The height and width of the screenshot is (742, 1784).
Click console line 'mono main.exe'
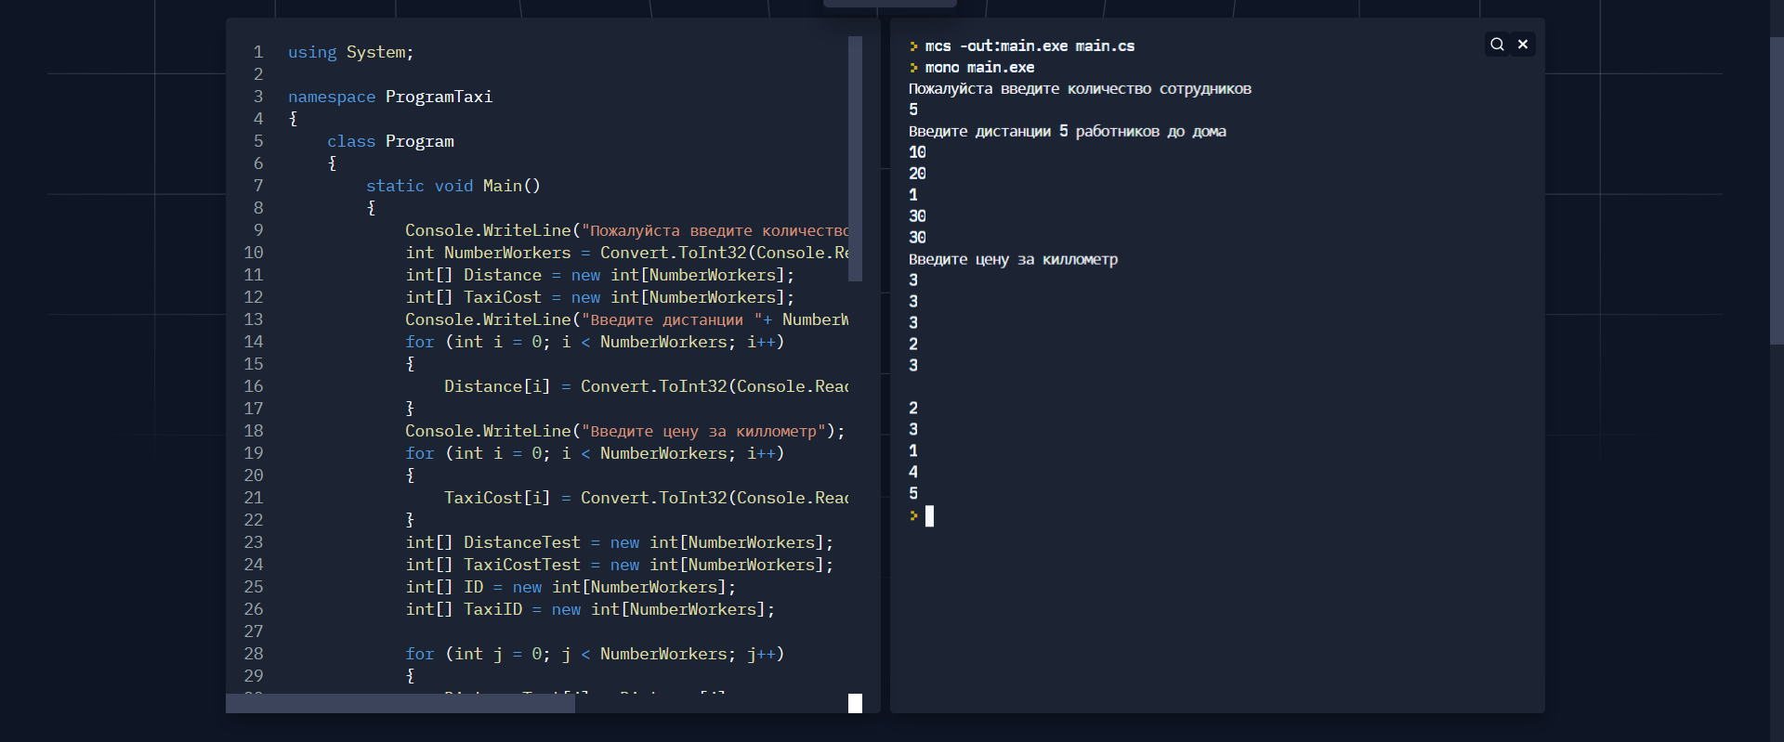[x=979, y=67]
